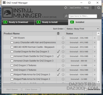Check 3.0 MB Ridged Plate Armor checkbox
The image size is (103, 95).
12,79
